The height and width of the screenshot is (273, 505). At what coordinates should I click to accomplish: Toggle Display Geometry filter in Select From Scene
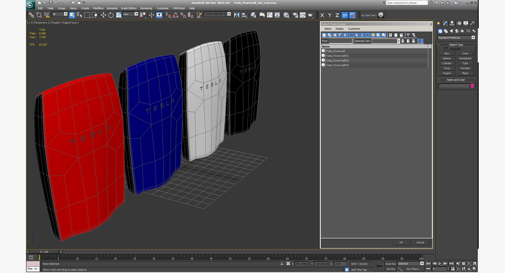(324, 35)
